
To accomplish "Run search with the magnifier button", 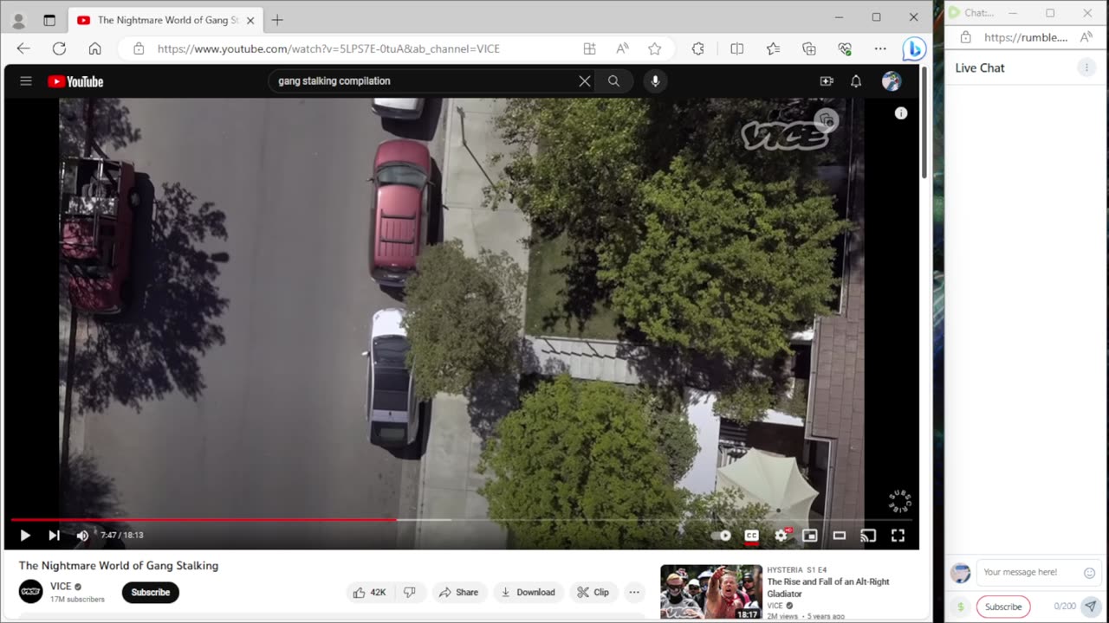I will [613, 81].
